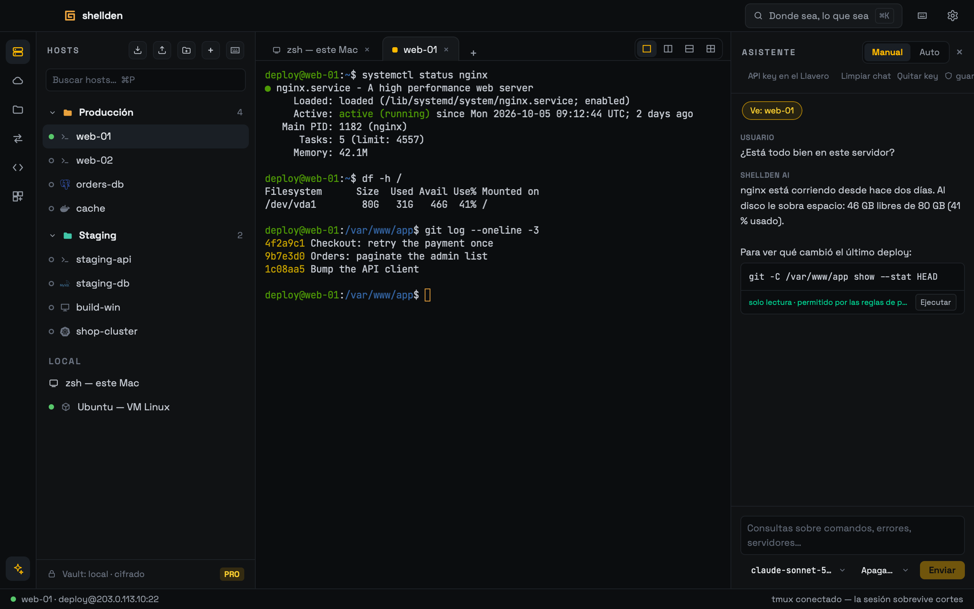
Task: Close the web-01 tab
Action: pyautogui.click(x=446, y=49)
